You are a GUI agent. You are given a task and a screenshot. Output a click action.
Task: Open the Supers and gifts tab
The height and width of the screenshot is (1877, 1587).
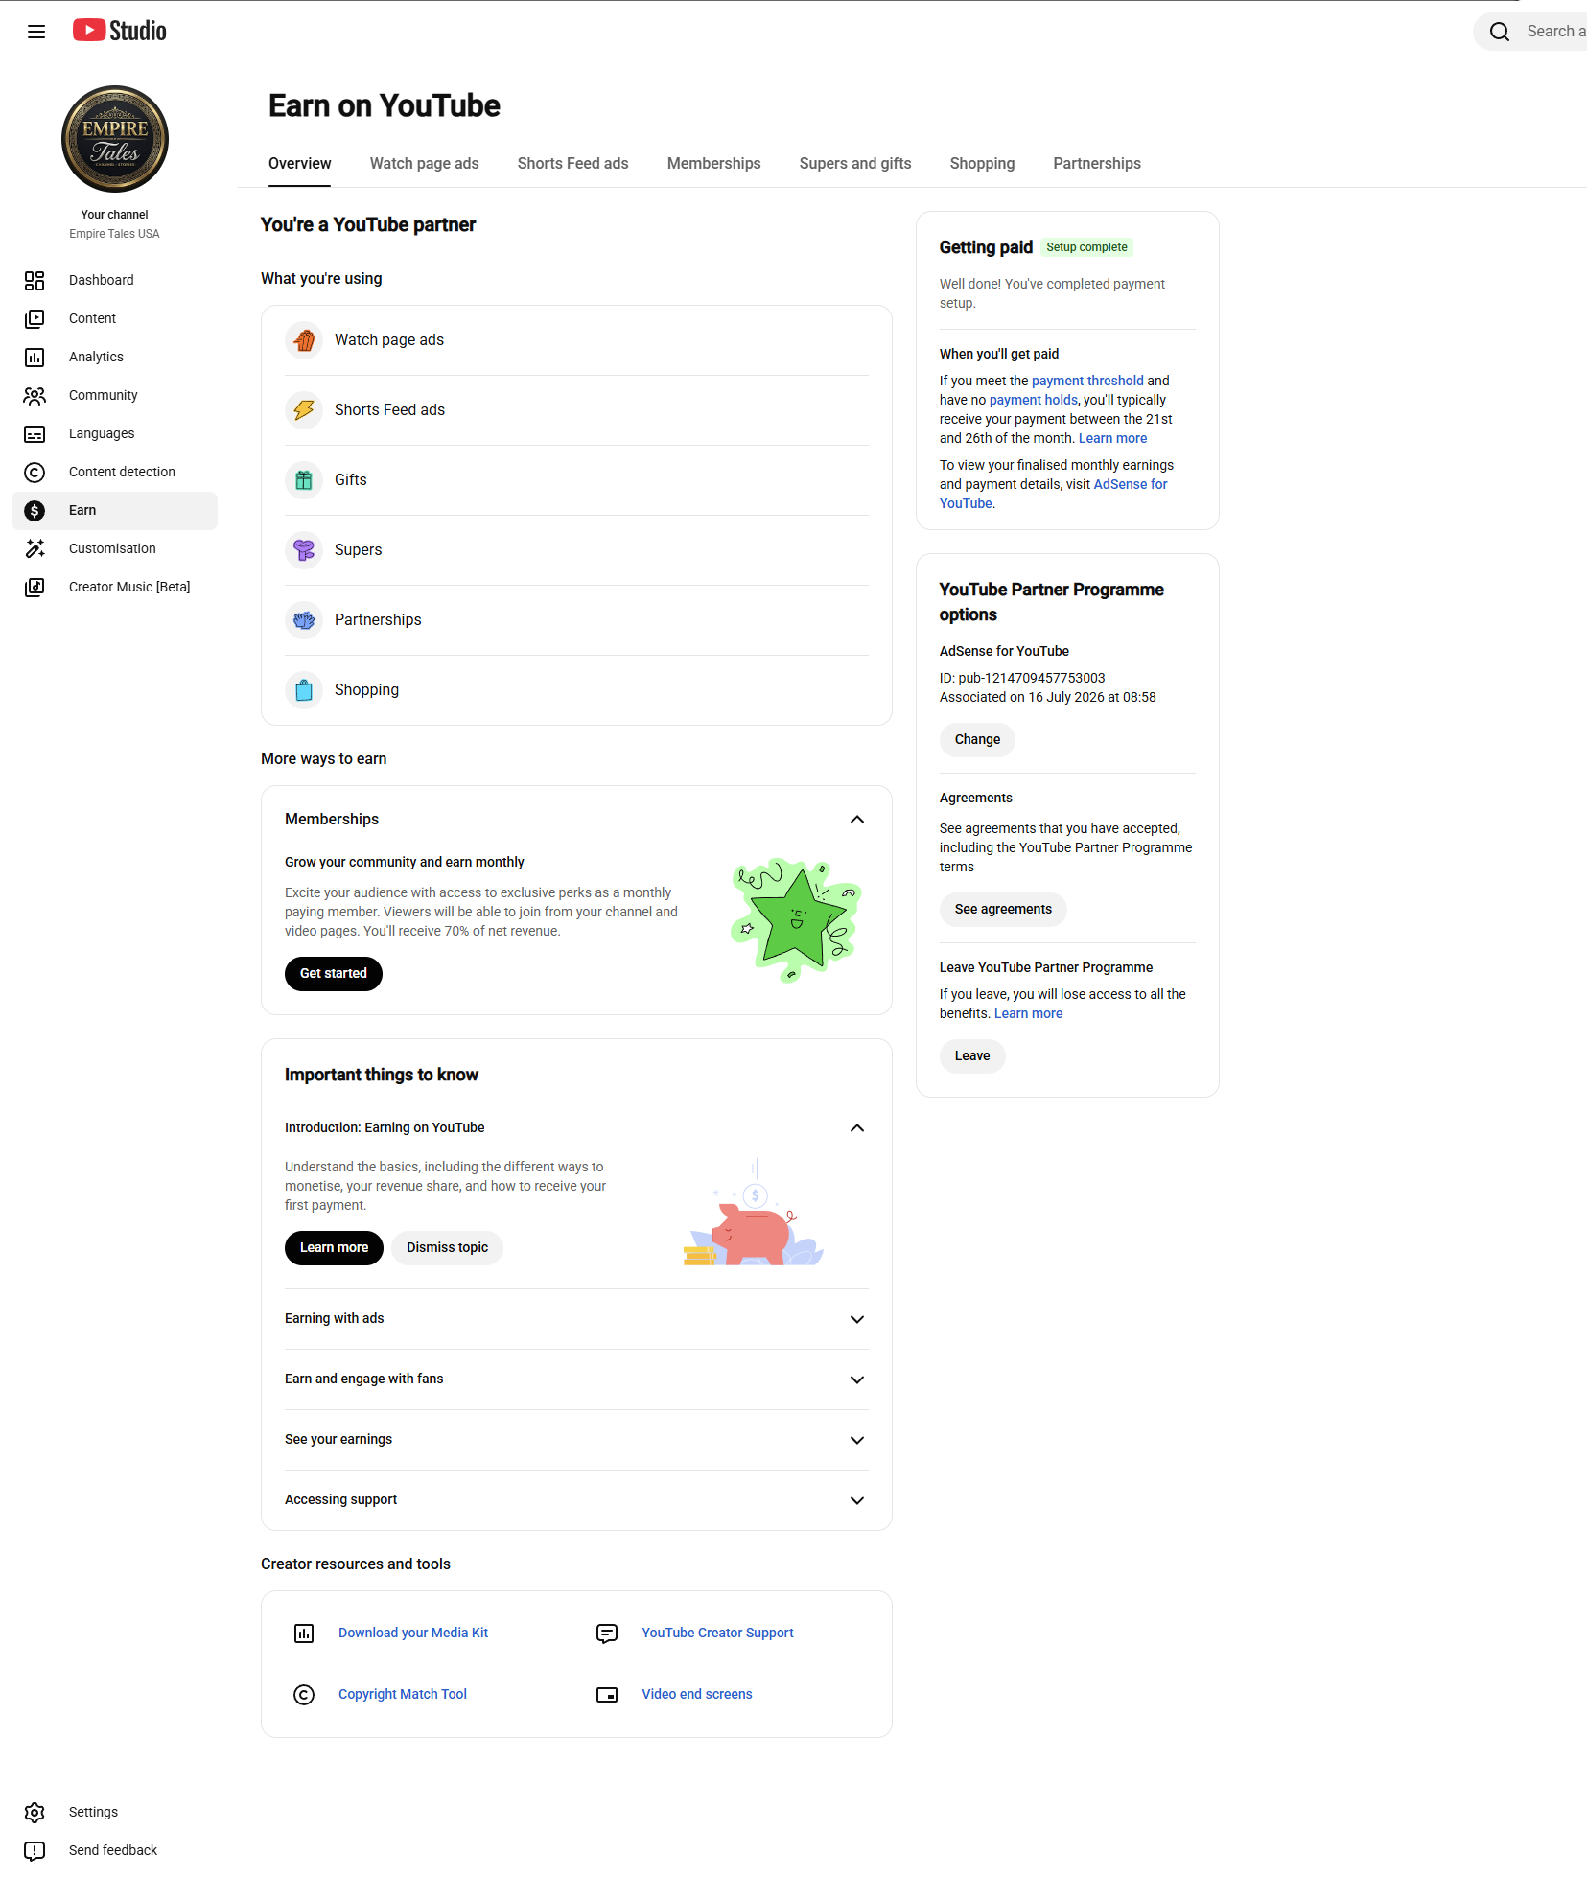(x=855, y=164)
